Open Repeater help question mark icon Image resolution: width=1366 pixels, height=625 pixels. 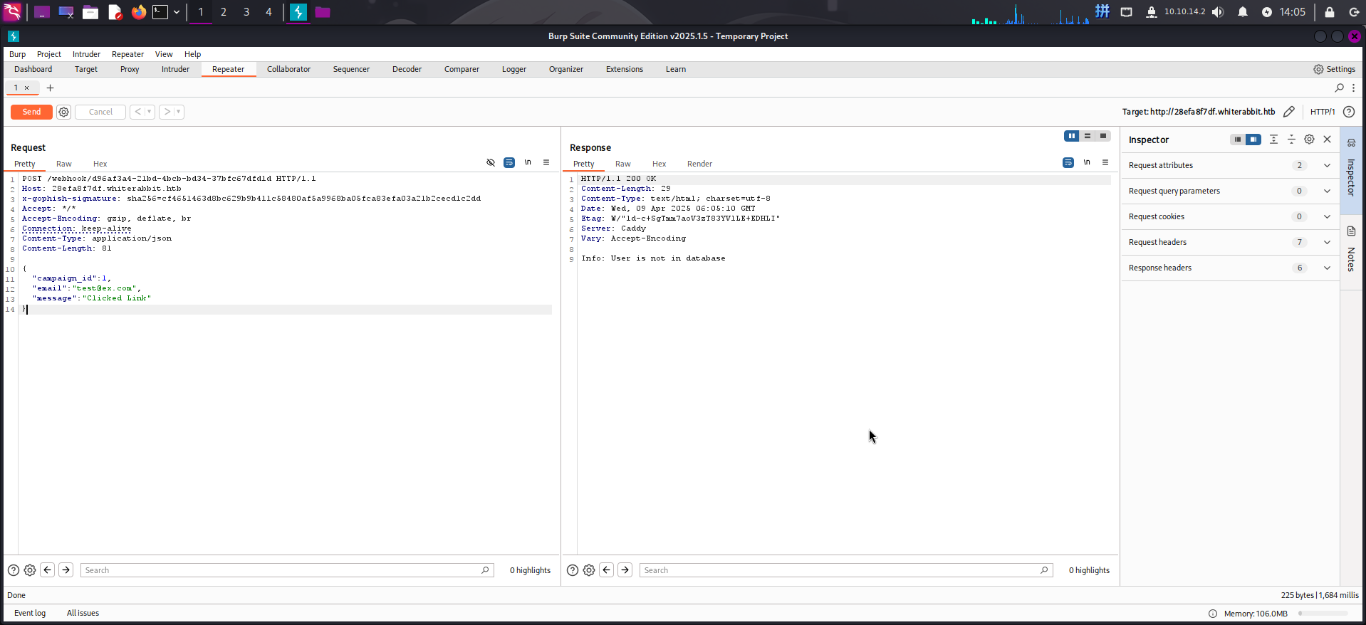click(1349, 112)
